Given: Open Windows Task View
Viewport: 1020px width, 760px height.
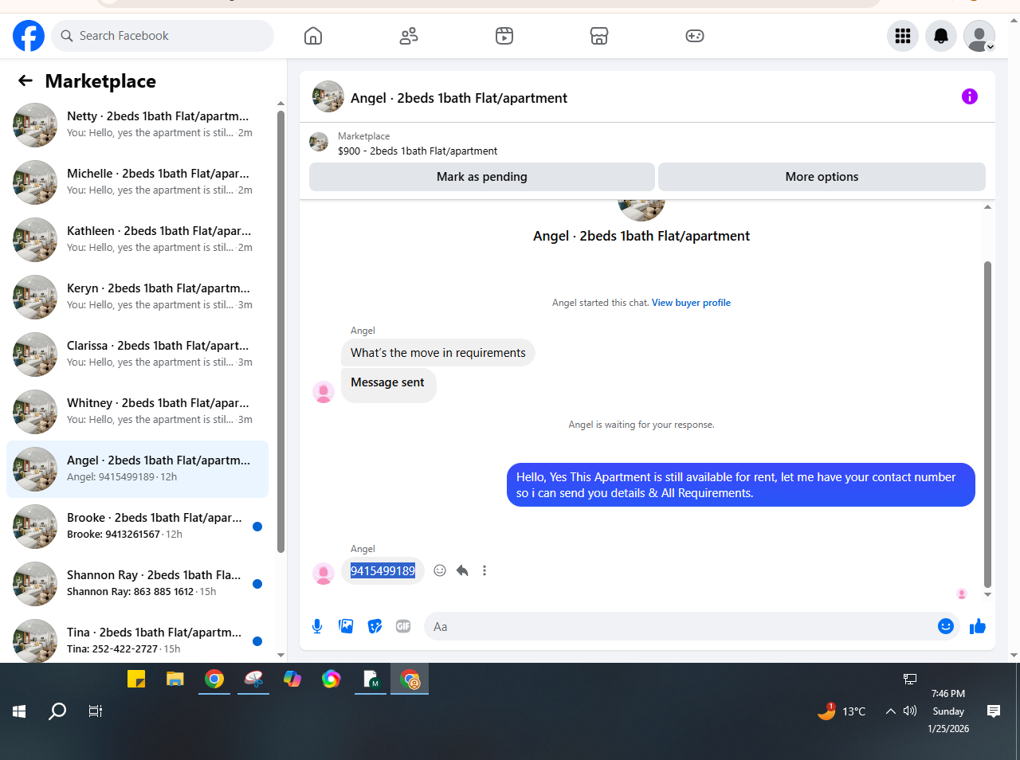Looking at the screenshot, I should [96, 711].
